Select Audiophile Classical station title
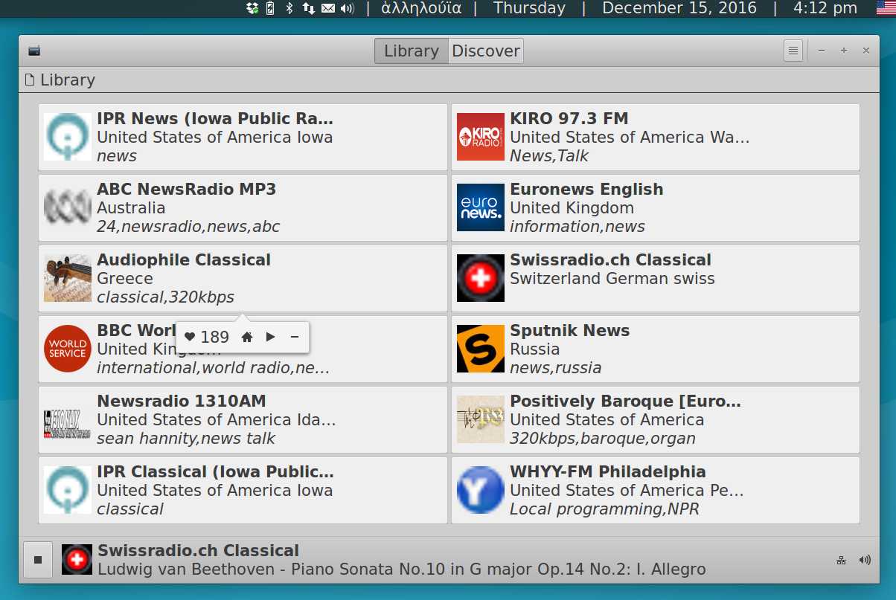 [x=184, y=260]
